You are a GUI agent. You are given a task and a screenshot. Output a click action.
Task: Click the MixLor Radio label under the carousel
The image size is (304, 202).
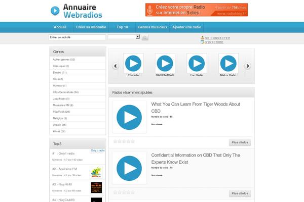(228, 75)
